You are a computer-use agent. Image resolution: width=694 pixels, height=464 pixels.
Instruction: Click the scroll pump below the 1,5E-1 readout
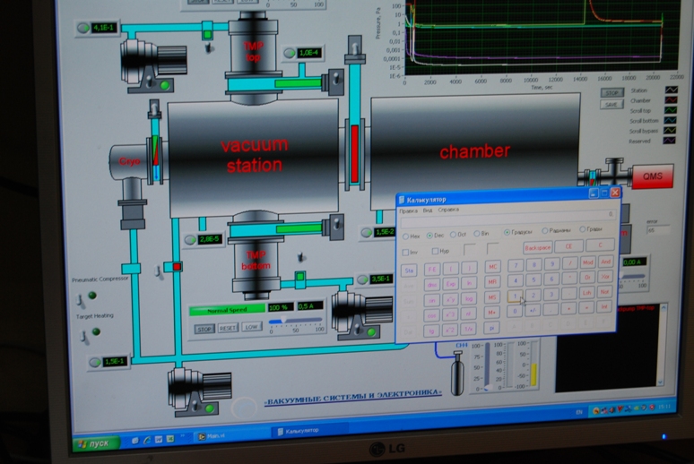[x=200, y=391]
